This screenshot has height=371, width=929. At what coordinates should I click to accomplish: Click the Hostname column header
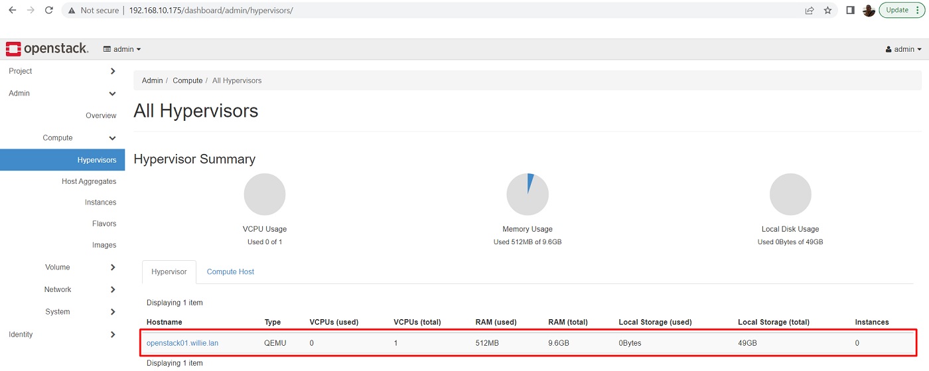pyautogui.click(x=164, y=322)
